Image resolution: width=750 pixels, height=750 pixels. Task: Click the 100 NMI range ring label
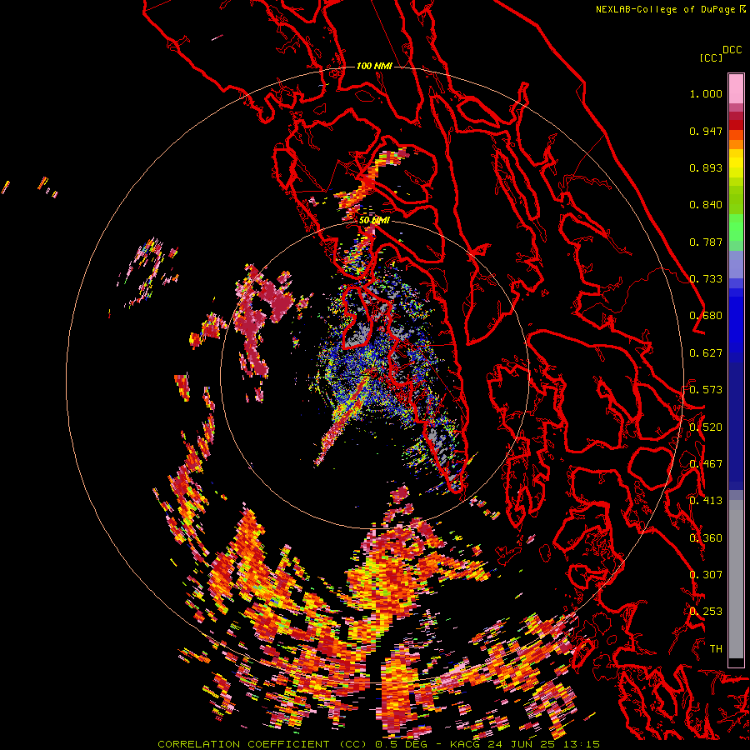pyautogui.click(x=374, y=66)
